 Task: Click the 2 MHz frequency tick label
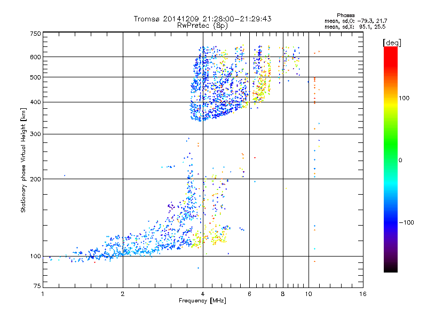(x=123, y=294)
